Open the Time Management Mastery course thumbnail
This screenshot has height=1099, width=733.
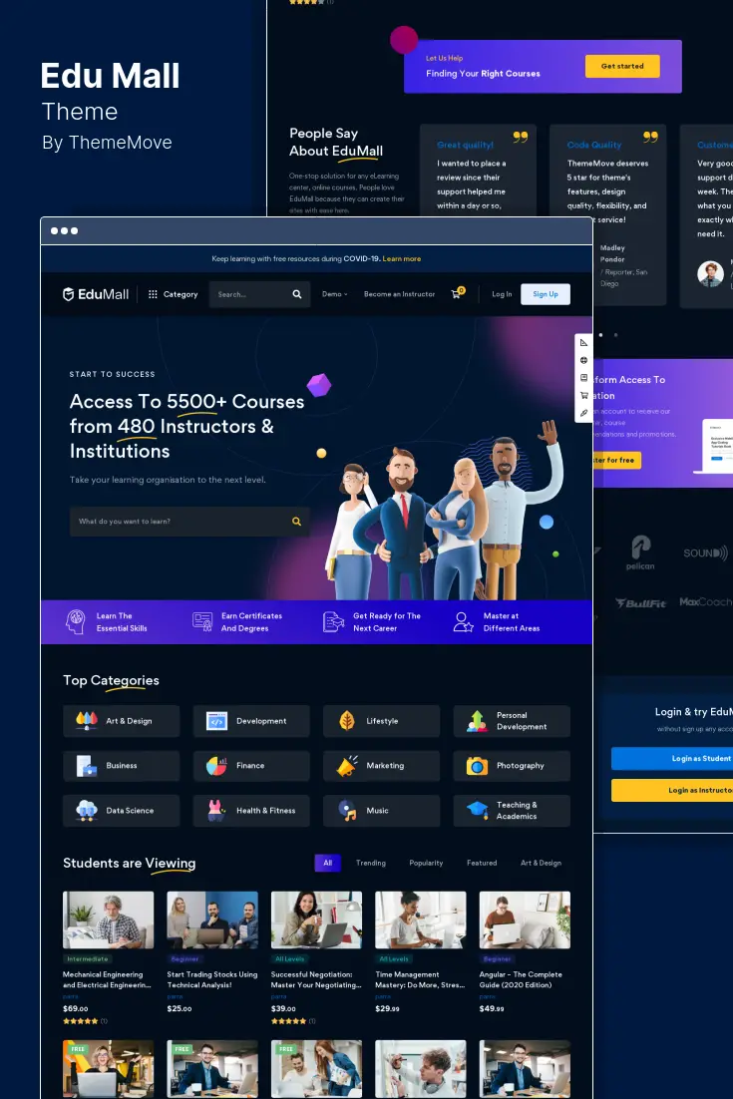coord(421,919)
